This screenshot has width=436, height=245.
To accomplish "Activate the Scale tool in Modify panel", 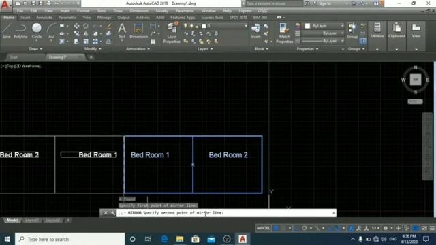I will click(86, 42).
